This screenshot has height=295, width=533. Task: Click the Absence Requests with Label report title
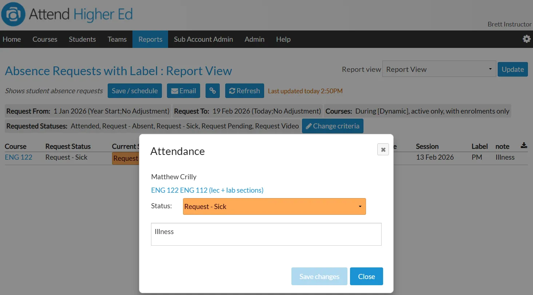pos(118,71)
